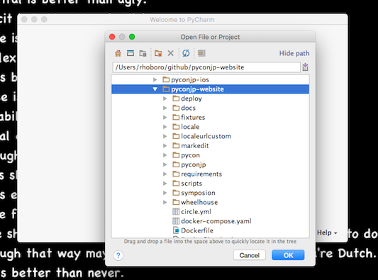The height and width of the screenshot is (280, 378).
Task: Jump to the desktop directory icon
Action: (x=130, y=53)
